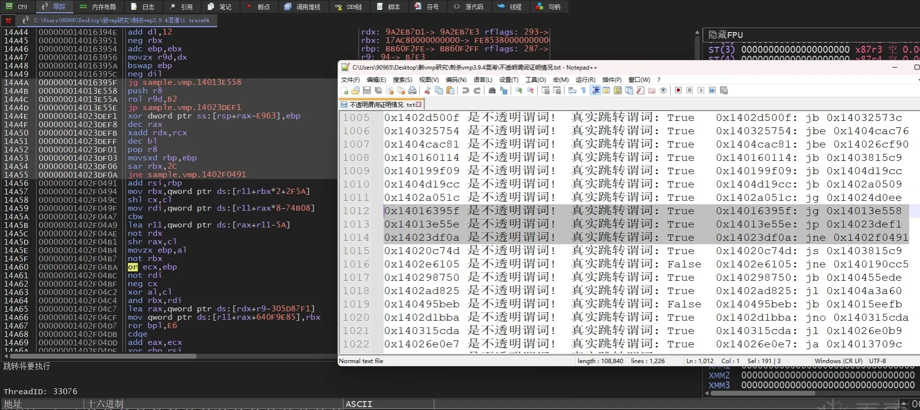Viewport: 920px width, 410px height.
Task: Toggle Show All Characters pilcrow icon
Action: click(x=583, y=90)
